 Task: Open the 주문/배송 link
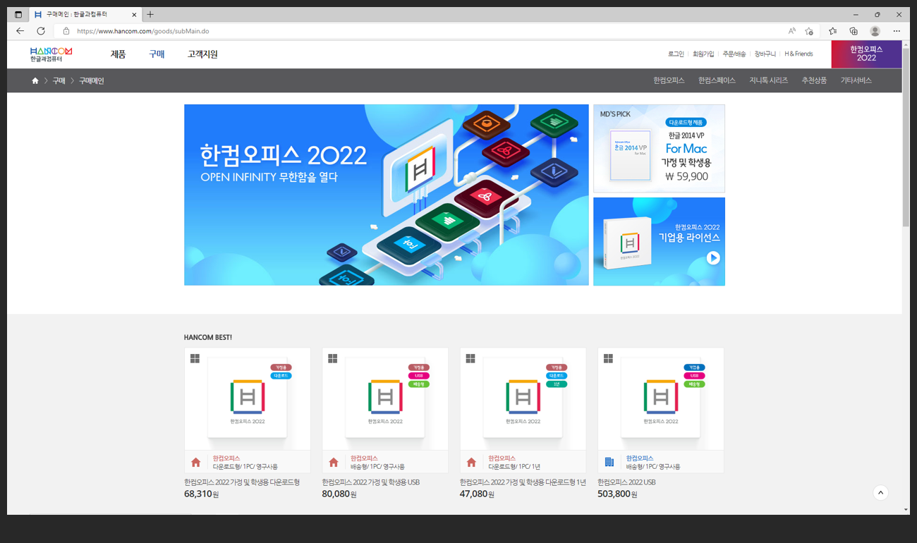pyautogui.click(x=734, y=54)
